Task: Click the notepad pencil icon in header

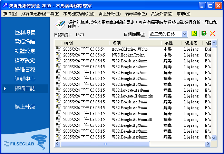Action: (60, 24)
